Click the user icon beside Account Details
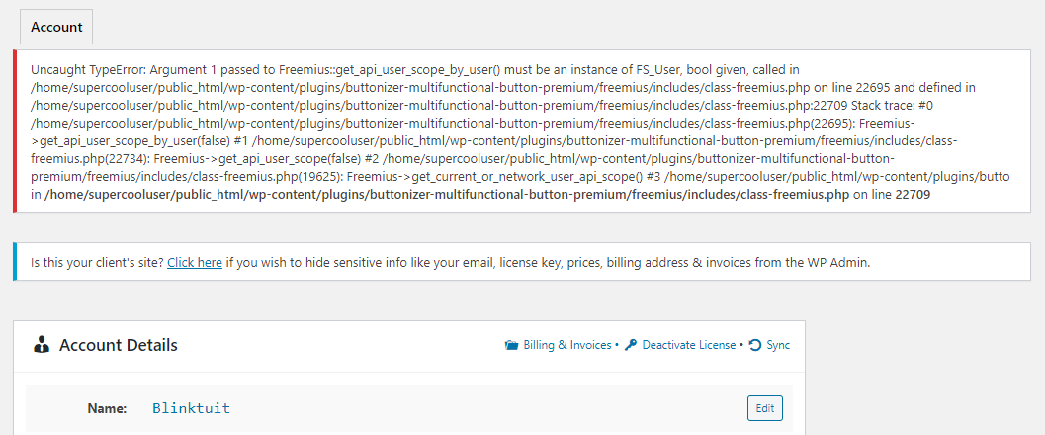1045x435 pixels. click(x=42, y=345)
